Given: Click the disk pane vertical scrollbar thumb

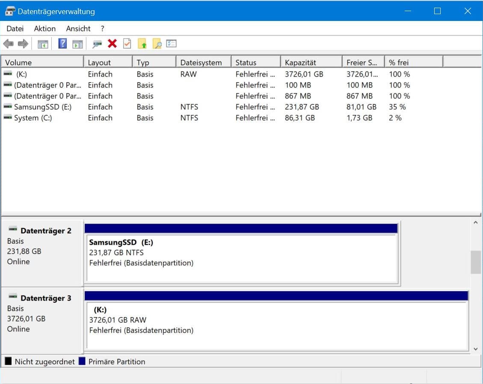Looking at the screenshot, I should 476,263.
